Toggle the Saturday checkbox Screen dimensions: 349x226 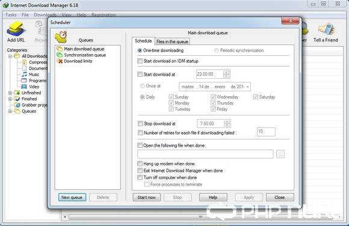[x=256, y=97]
